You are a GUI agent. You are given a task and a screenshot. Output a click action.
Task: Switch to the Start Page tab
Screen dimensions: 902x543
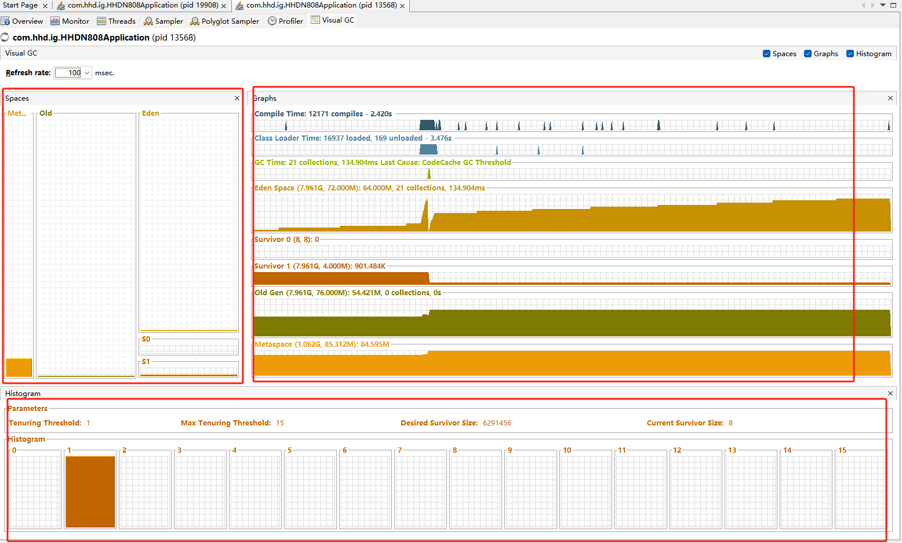[20, 5]
